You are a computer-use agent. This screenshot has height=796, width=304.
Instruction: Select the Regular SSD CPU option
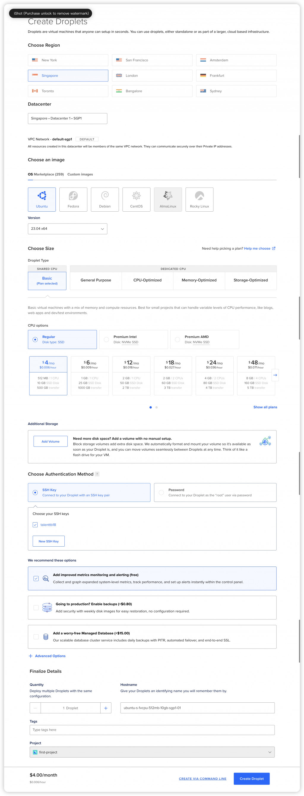pos(62,339)
